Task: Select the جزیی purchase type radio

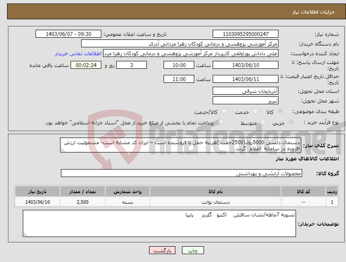Action: [291, 122]
